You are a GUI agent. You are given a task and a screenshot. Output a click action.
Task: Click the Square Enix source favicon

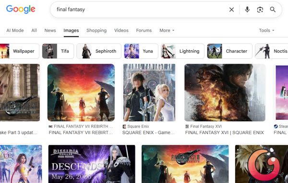click(124, 126)
